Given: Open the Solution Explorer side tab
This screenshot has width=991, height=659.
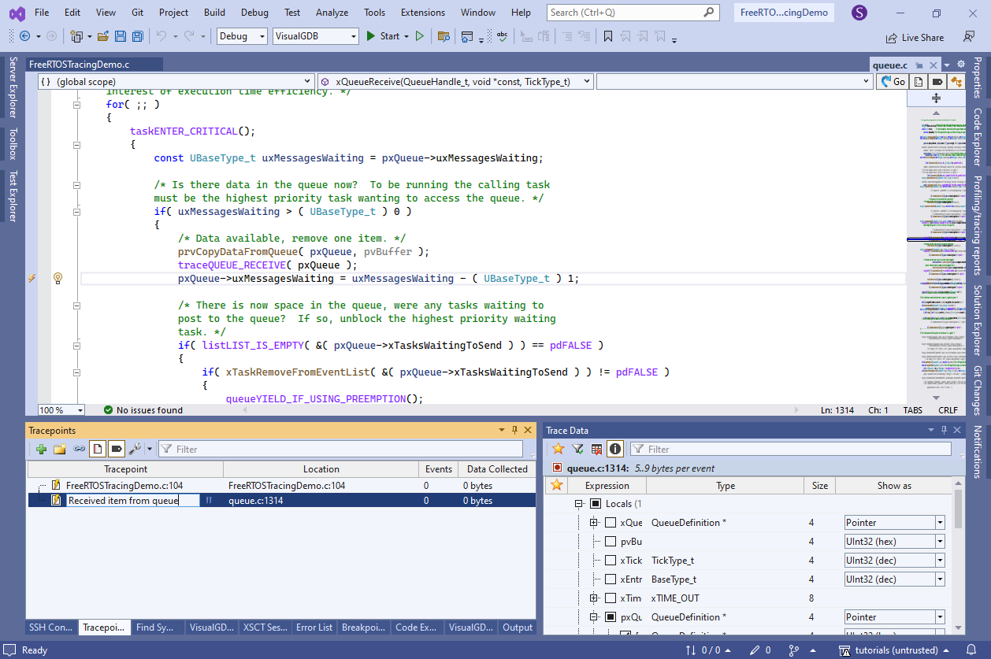Looking at the screenshot, I should point(978,320).
